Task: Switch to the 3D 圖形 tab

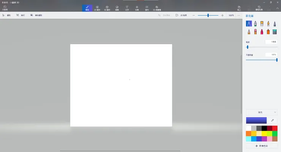Action: click(107, 8)
